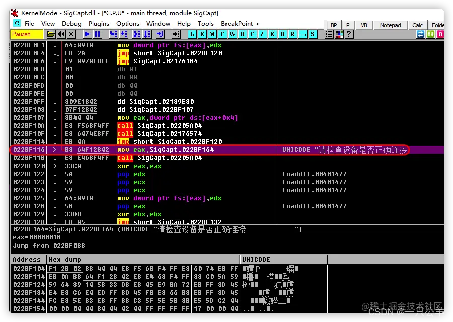The image size is (453, 322).
Task: Open the File menu
Action: [x=30, y=23]
